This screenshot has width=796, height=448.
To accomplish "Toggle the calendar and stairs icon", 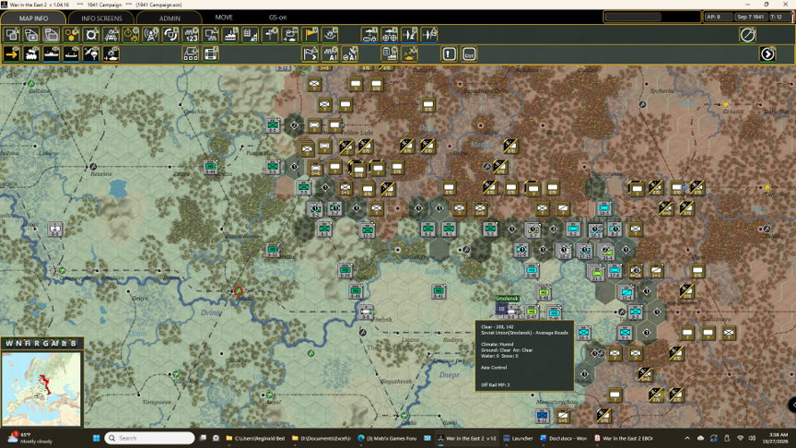I will pos(251,35).
